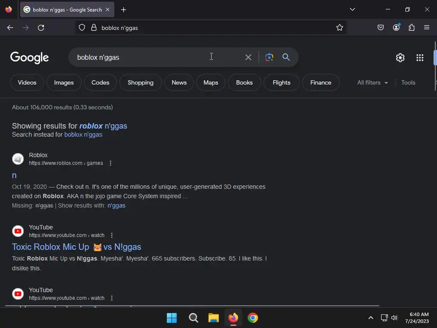
Task: Click the roblox.com games URL
Action: (x=66, y=163)
